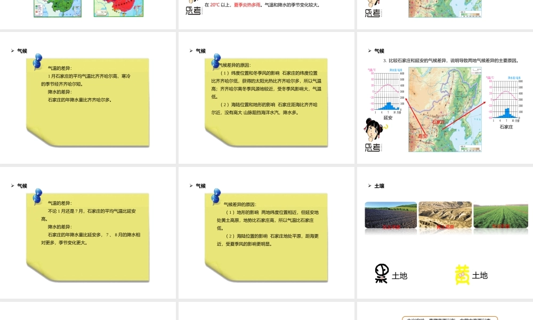
Task: Click the 气候 heading above the 延安 comparison question
Action: pos(379,51)
